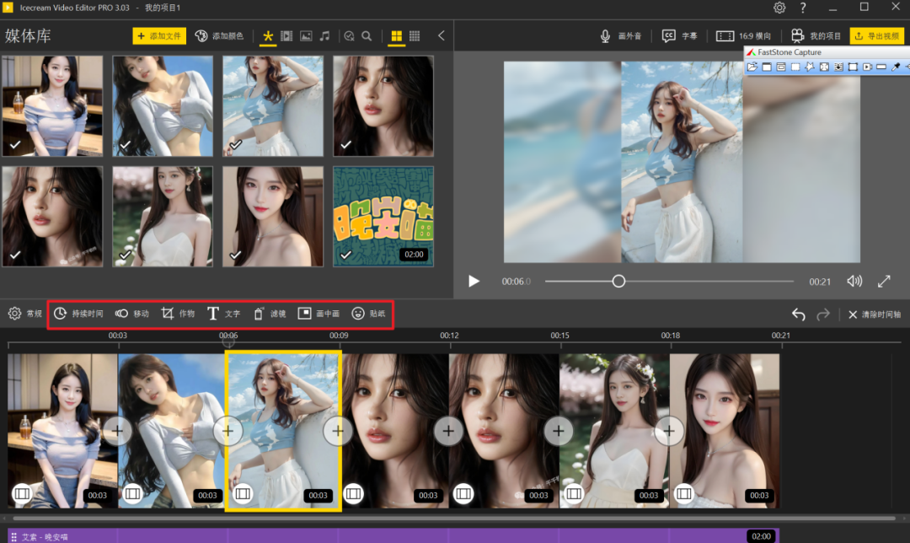Screen dimensions: 910x543
Task: Switch to small thumbnail grid view
Action: coord(415,36)
